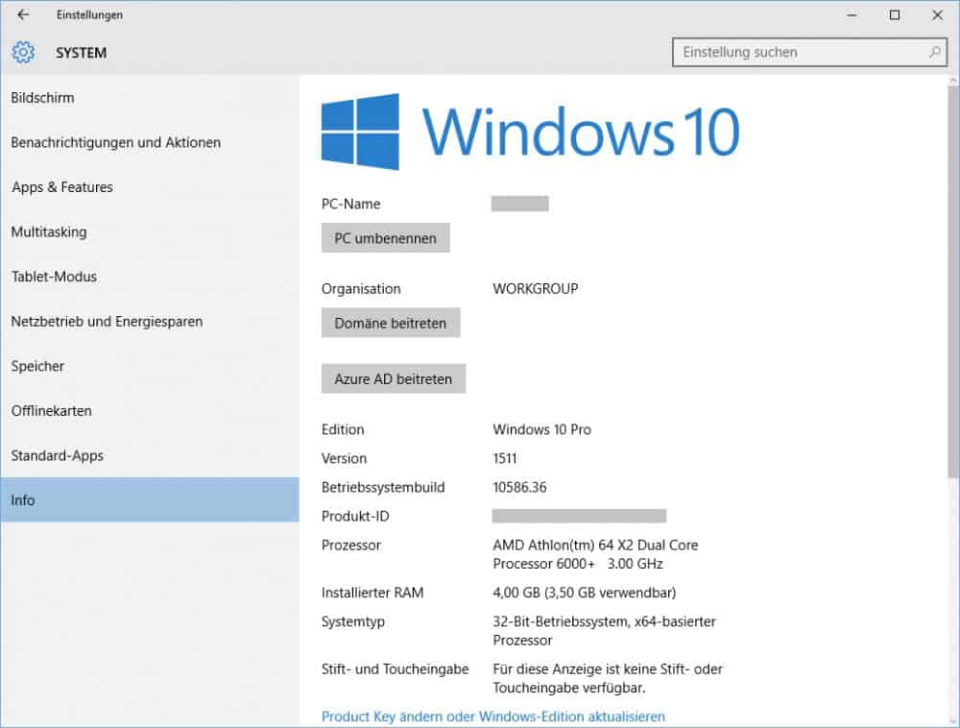Go back with the arrow icon

tap(23, 14)
